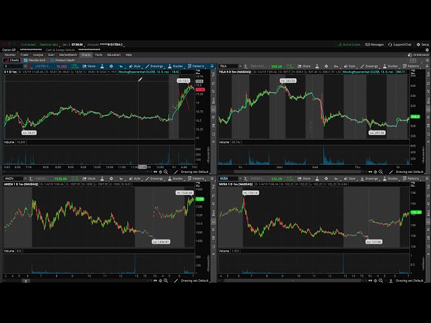Screen dimensions: 431x323
Task: Select the Flexible Grid sub-tab
Action: point(34,60)
